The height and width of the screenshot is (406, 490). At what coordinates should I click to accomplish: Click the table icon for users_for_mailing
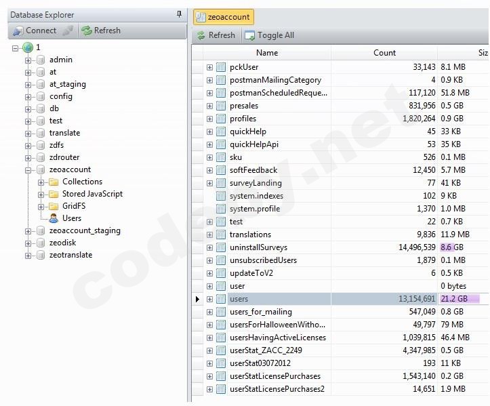pyautogui.click(x=221, y=312)
